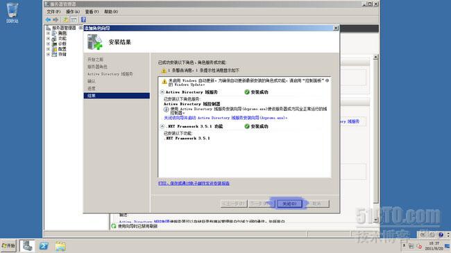This screenshot has height=253, width=451.
Task: Launch PowerShell from the taskbar
Action: 44,246
